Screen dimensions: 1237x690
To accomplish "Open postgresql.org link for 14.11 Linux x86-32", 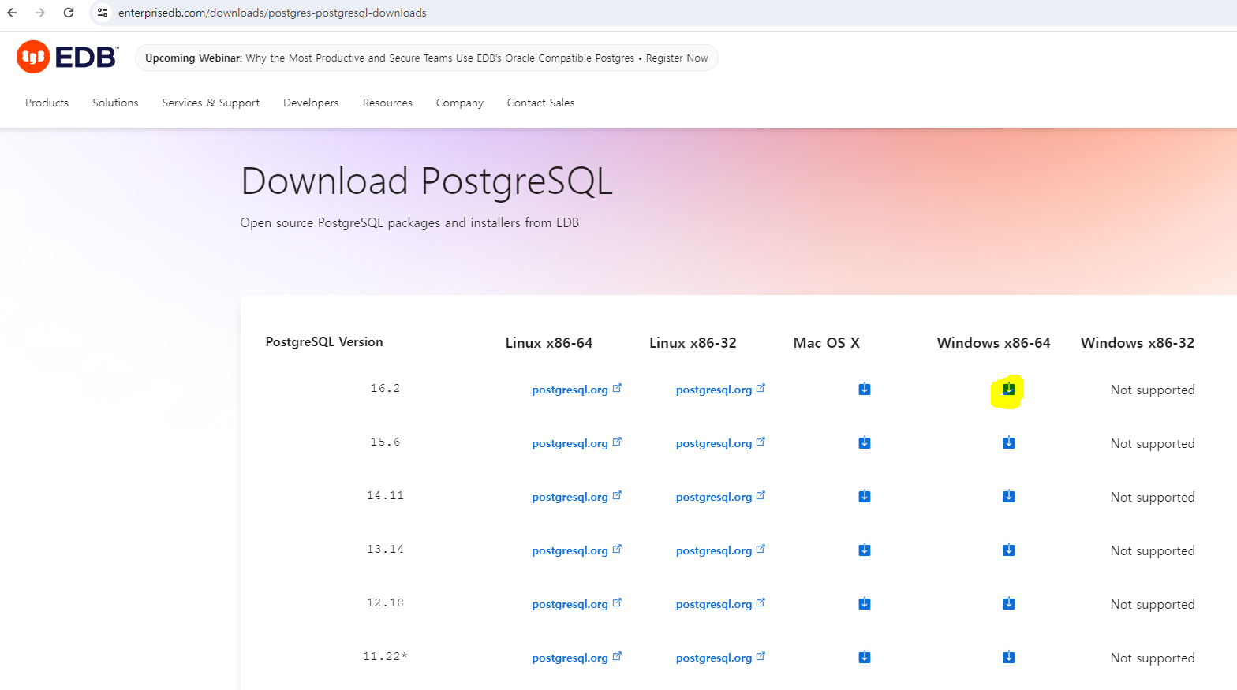I will pyautogui.click(x=720, y=497).
